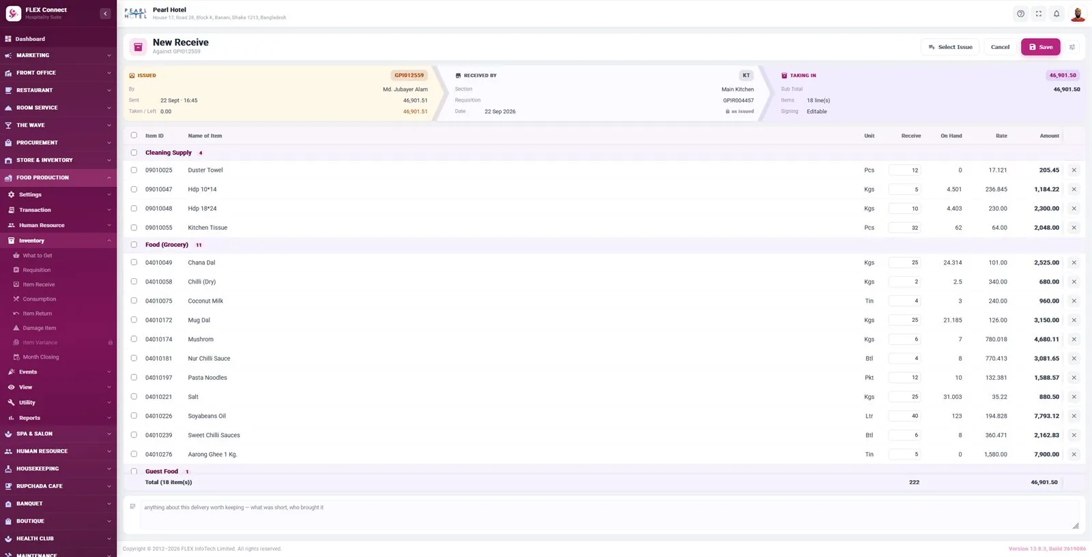Expand the MARKETING sidebar section
Screen dimensions: 1092x557
coord(58,55)
